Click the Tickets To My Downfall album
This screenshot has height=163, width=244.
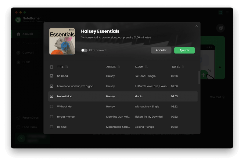coord(149,117)
